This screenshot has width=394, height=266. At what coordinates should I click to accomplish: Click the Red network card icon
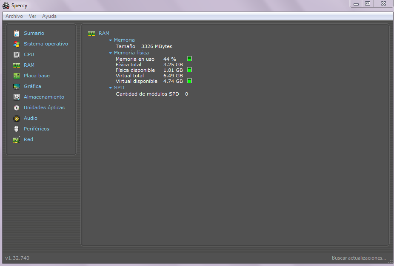[x=17, y=140]
